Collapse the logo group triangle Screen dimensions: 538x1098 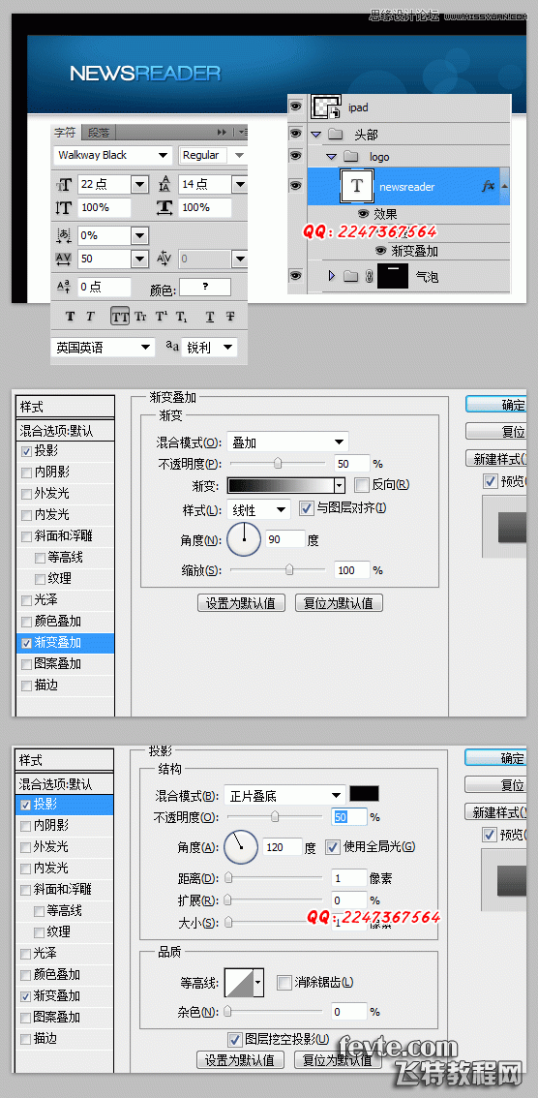pos(332,156)
